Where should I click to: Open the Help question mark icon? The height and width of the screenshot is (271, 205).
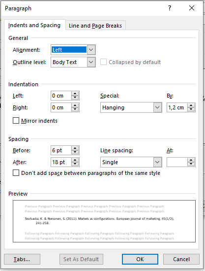(x=170, y=8)
